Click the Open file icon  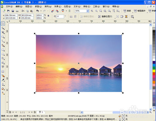(x=8, y=11)
